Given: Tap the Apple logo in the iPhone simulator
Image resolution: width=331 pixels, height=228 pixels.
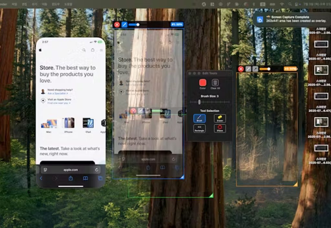Looking at the screenshot, I should tap(40, 50).
